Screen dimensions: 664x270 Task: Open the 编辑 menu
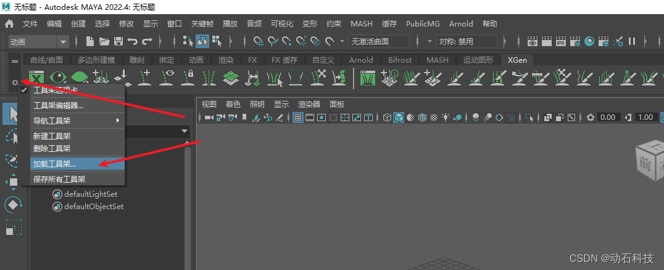pyautogui.click(x=54, y=24)
